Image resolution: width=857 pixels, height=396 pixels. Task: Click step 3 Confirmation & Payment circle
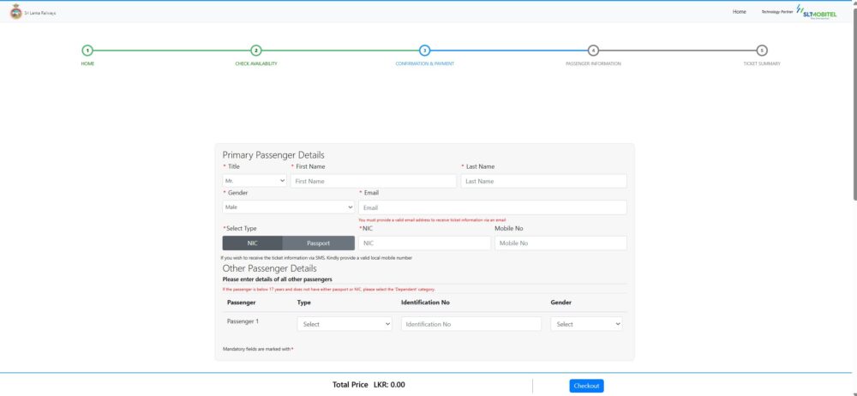click(425, 51)
